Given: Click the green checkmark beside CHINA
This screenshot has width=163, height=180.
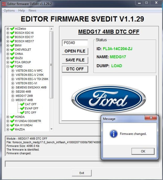Looking at the screenshot, I should 12,54.
